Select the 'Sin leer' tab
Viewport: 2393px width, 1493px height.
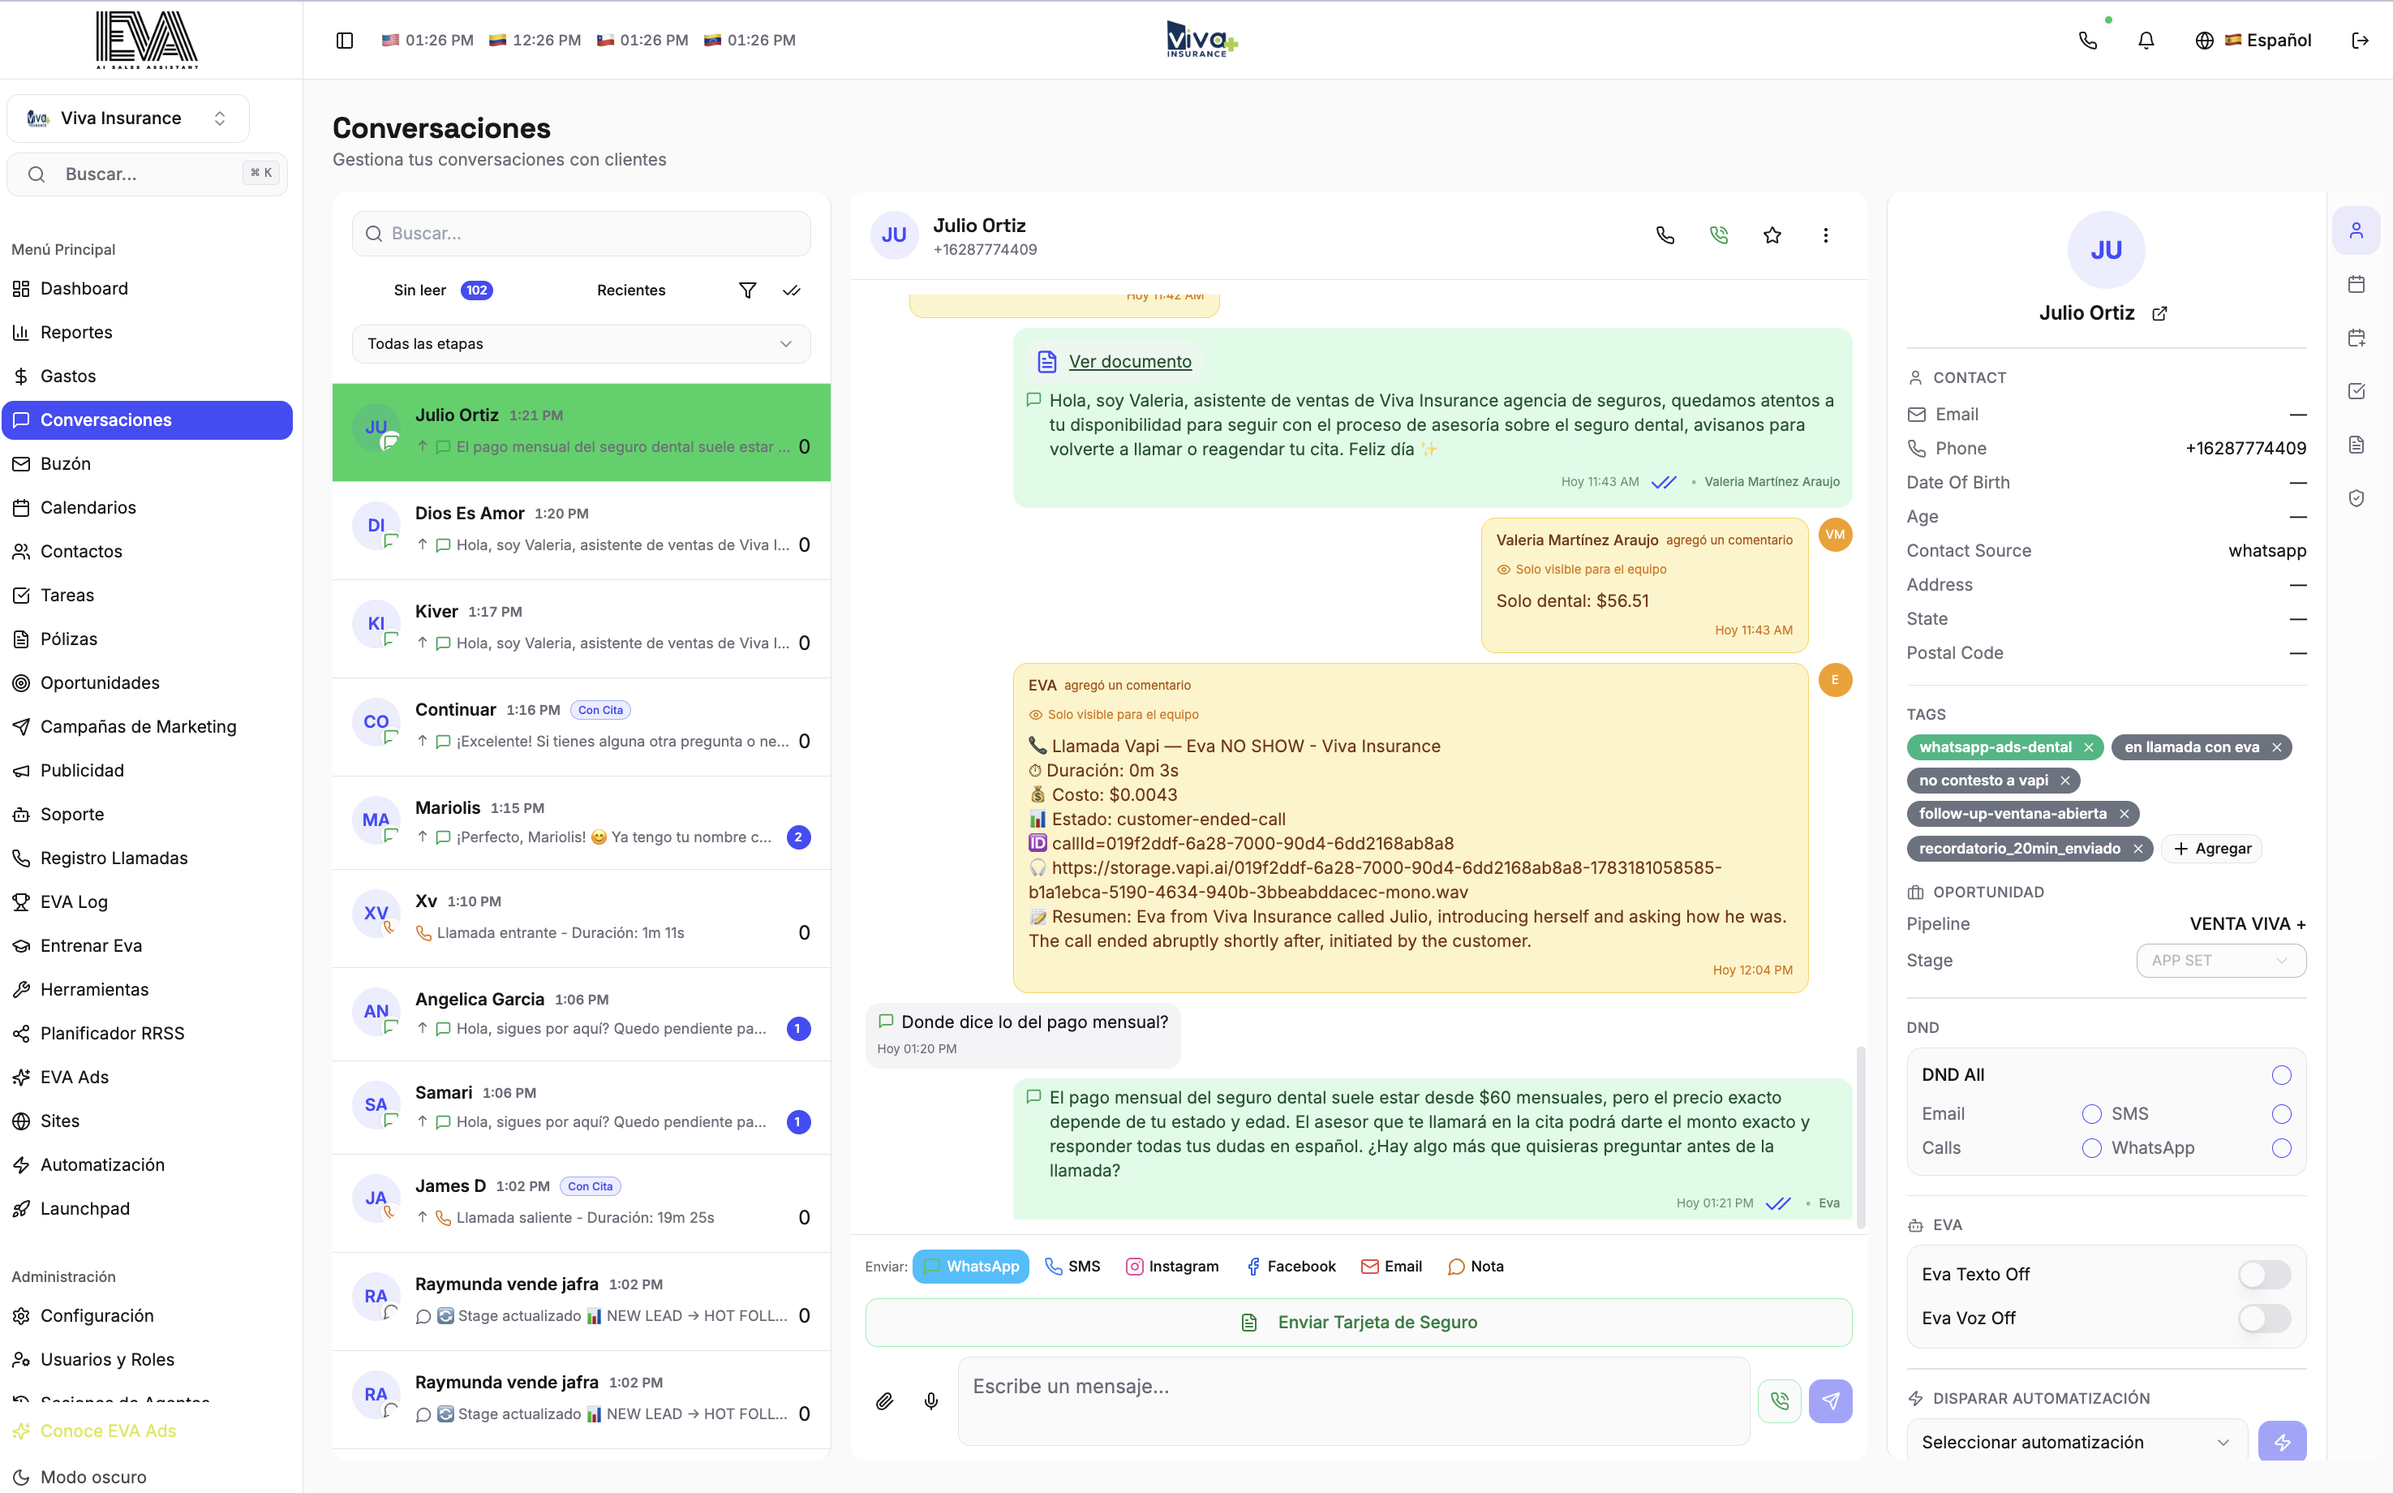(442, 290)
